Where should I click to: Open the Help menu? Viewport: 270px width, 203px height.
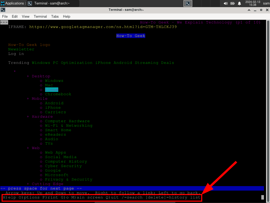pyautogui.click(x=66, y=16)
